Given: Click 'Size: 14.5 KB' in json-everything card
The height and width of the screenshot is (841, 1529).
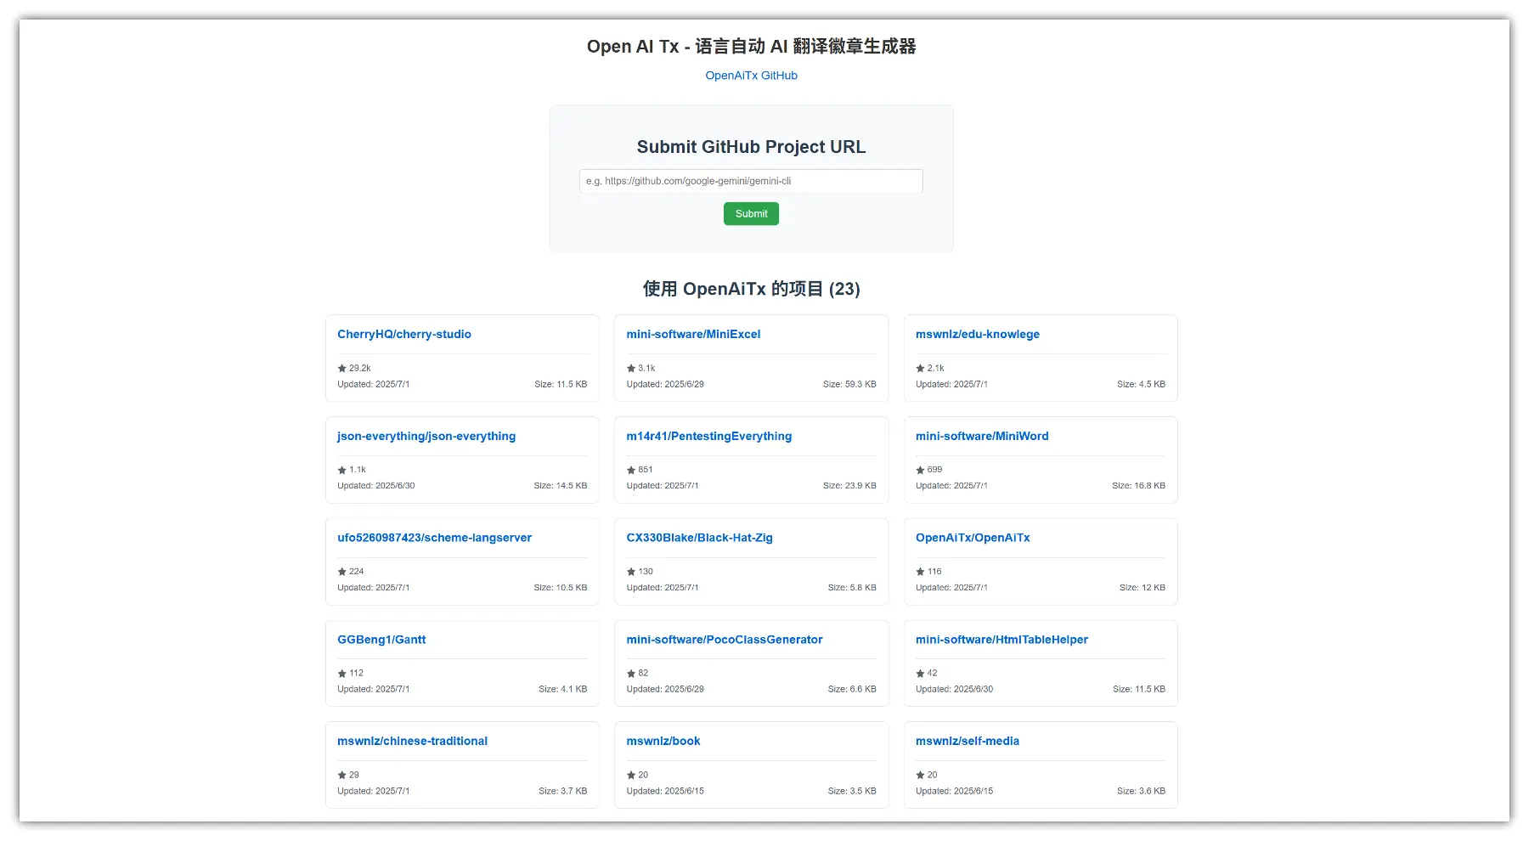Looking at the screenshot, I should 561,486.
